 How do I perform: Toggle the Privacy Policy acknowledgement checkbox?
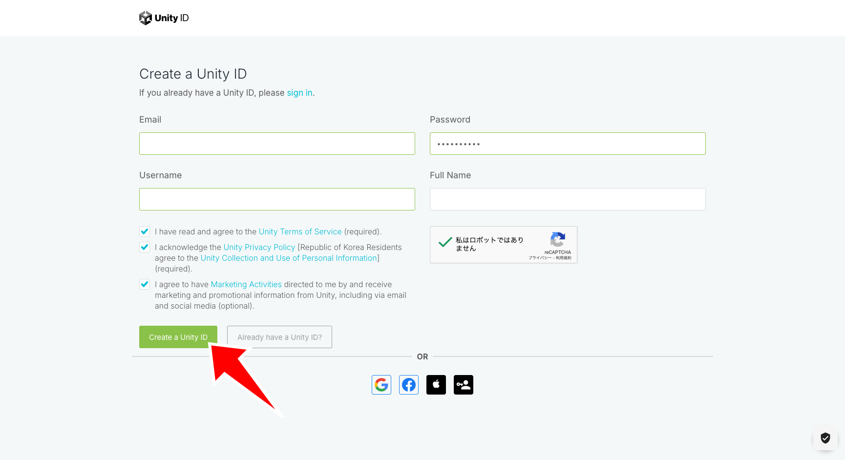click(145, 247)
